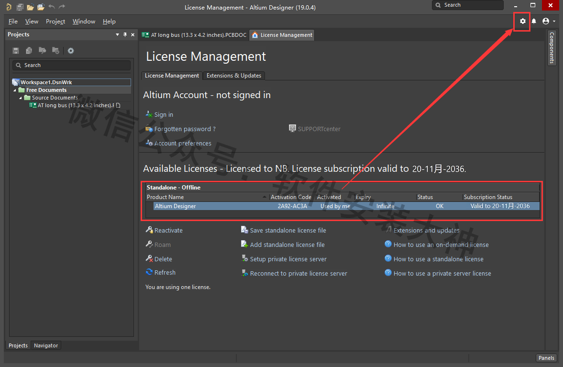Switch to Extensions & Updates tab
563x367 pixels.
pyautogui.click(x=233, y=76)
